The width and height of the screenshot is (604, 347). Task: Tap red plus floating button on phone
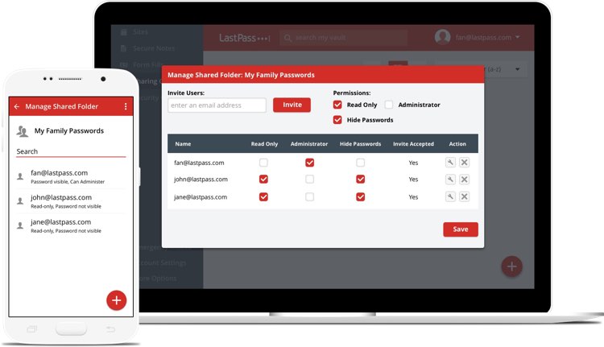point(117,300)
